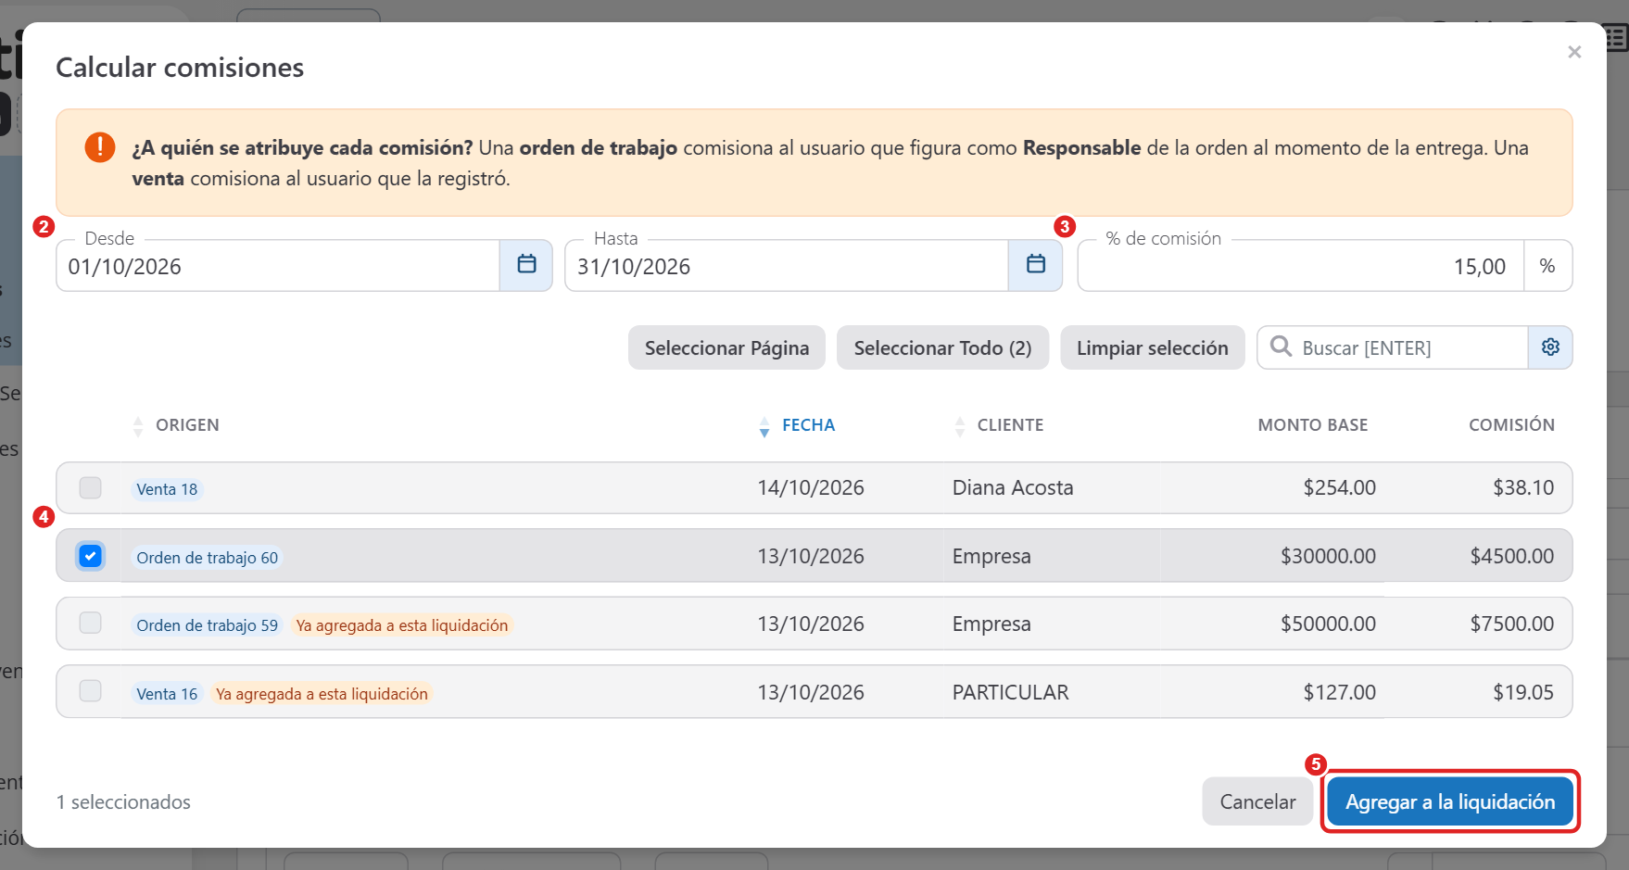Click Seleccionar Todo (2) button
The height and width of the screenshot is (870, 1629).
942,347
